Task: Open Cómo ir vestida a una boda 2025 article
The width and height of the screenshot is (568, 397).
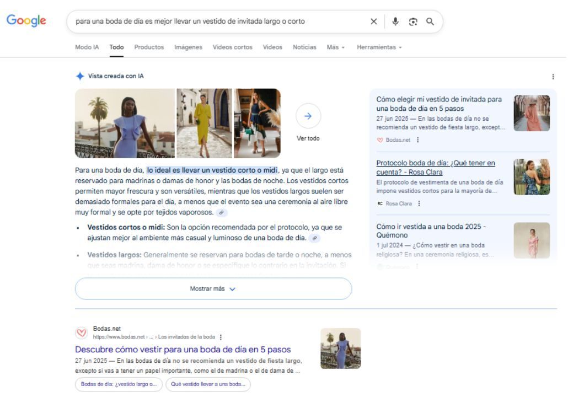Action: click(x=431, y=230)
